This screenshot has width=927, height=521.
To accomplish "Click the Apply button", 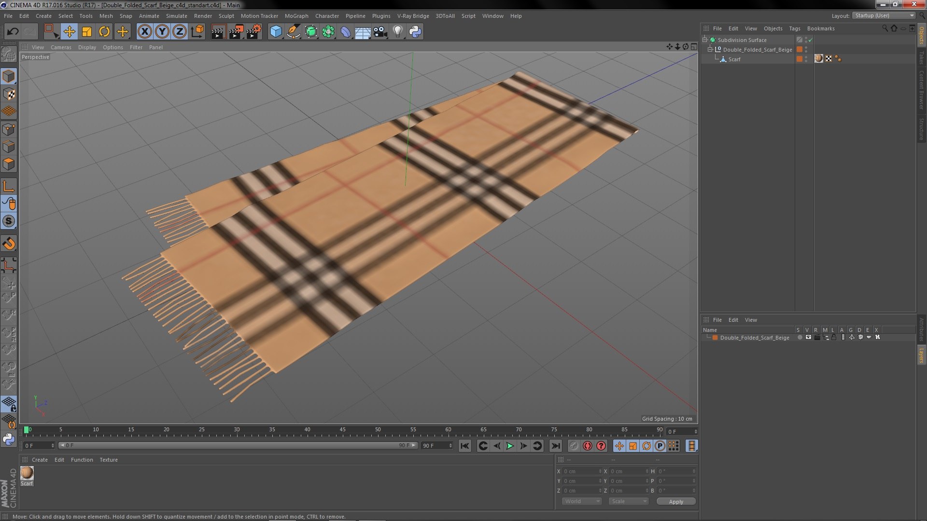I will coord(675,501).
